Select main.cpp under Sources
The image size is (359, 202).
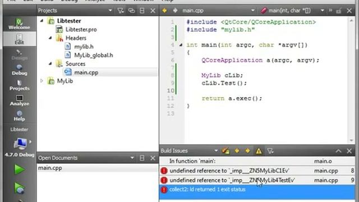86,72
